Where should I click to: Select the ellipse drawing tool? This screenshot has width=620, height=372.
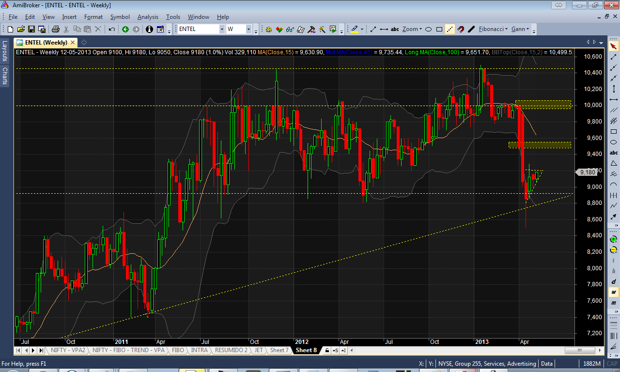coord(429,29)
